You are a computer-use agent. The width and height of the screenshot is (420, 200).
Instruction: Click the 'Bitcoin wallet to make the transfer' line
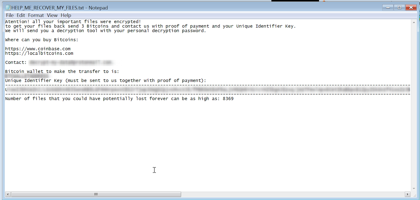point(62,71)
